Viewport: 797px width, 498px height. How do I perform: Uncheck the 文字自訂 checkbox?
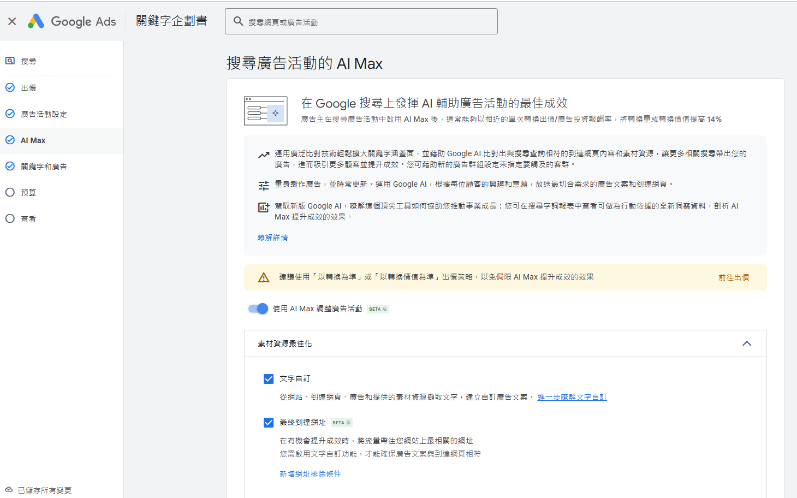click(269, 379)
